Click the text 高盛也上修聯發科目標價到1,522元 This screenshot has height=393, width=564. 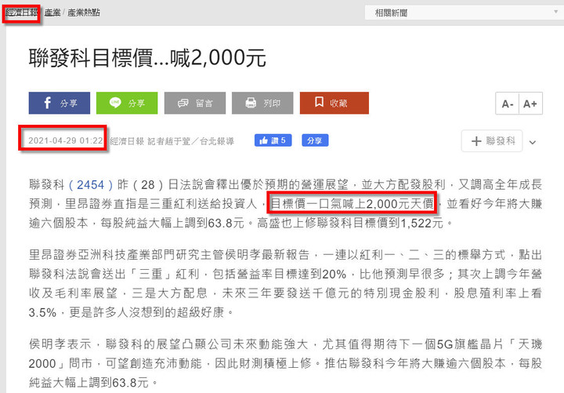pyautogui.click(x=350, y=223)
